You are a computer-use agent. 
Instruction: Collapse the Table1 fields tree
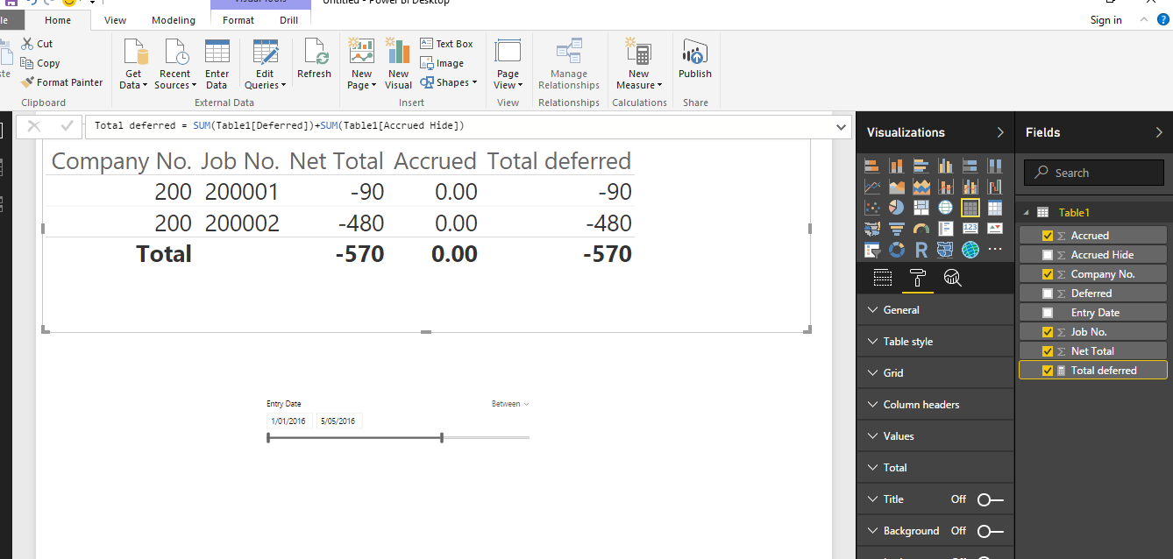[1027, 213]
